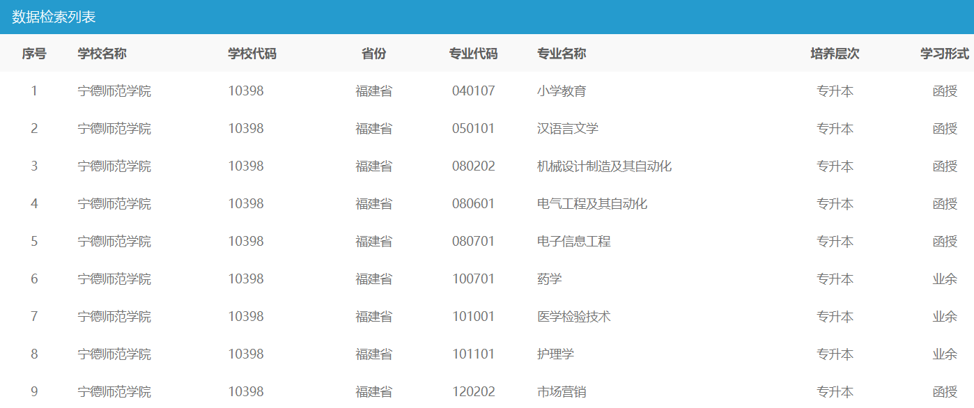The height and width of the screenshot is (408, 974).
Task: Click major code 100701
Action: (x=474, y=279)
